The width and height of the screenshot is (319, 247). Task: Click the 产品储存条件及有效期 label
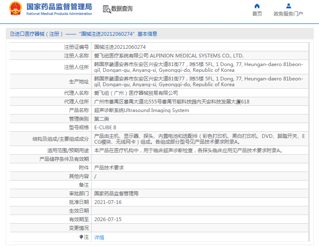click(x=64, y=159)
